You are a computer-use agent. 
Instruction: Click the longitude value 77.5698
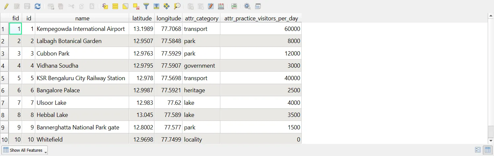169,78
